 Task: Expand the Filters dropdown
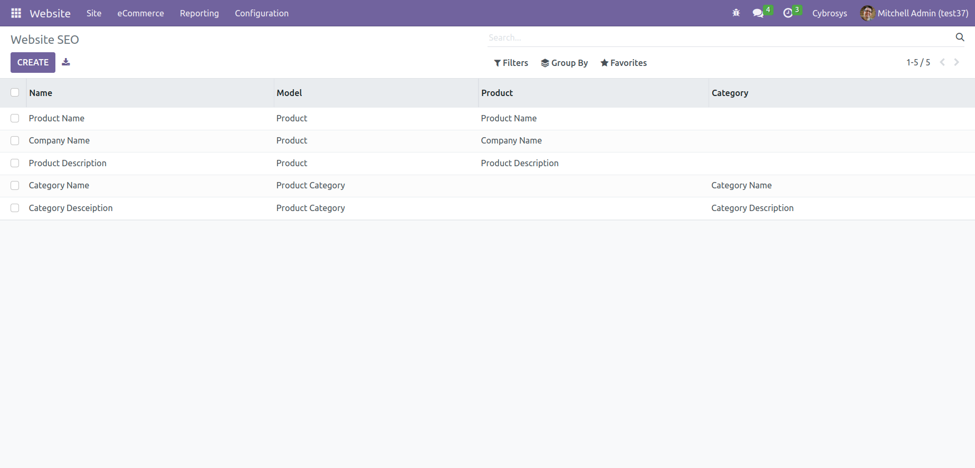[511, 63]
